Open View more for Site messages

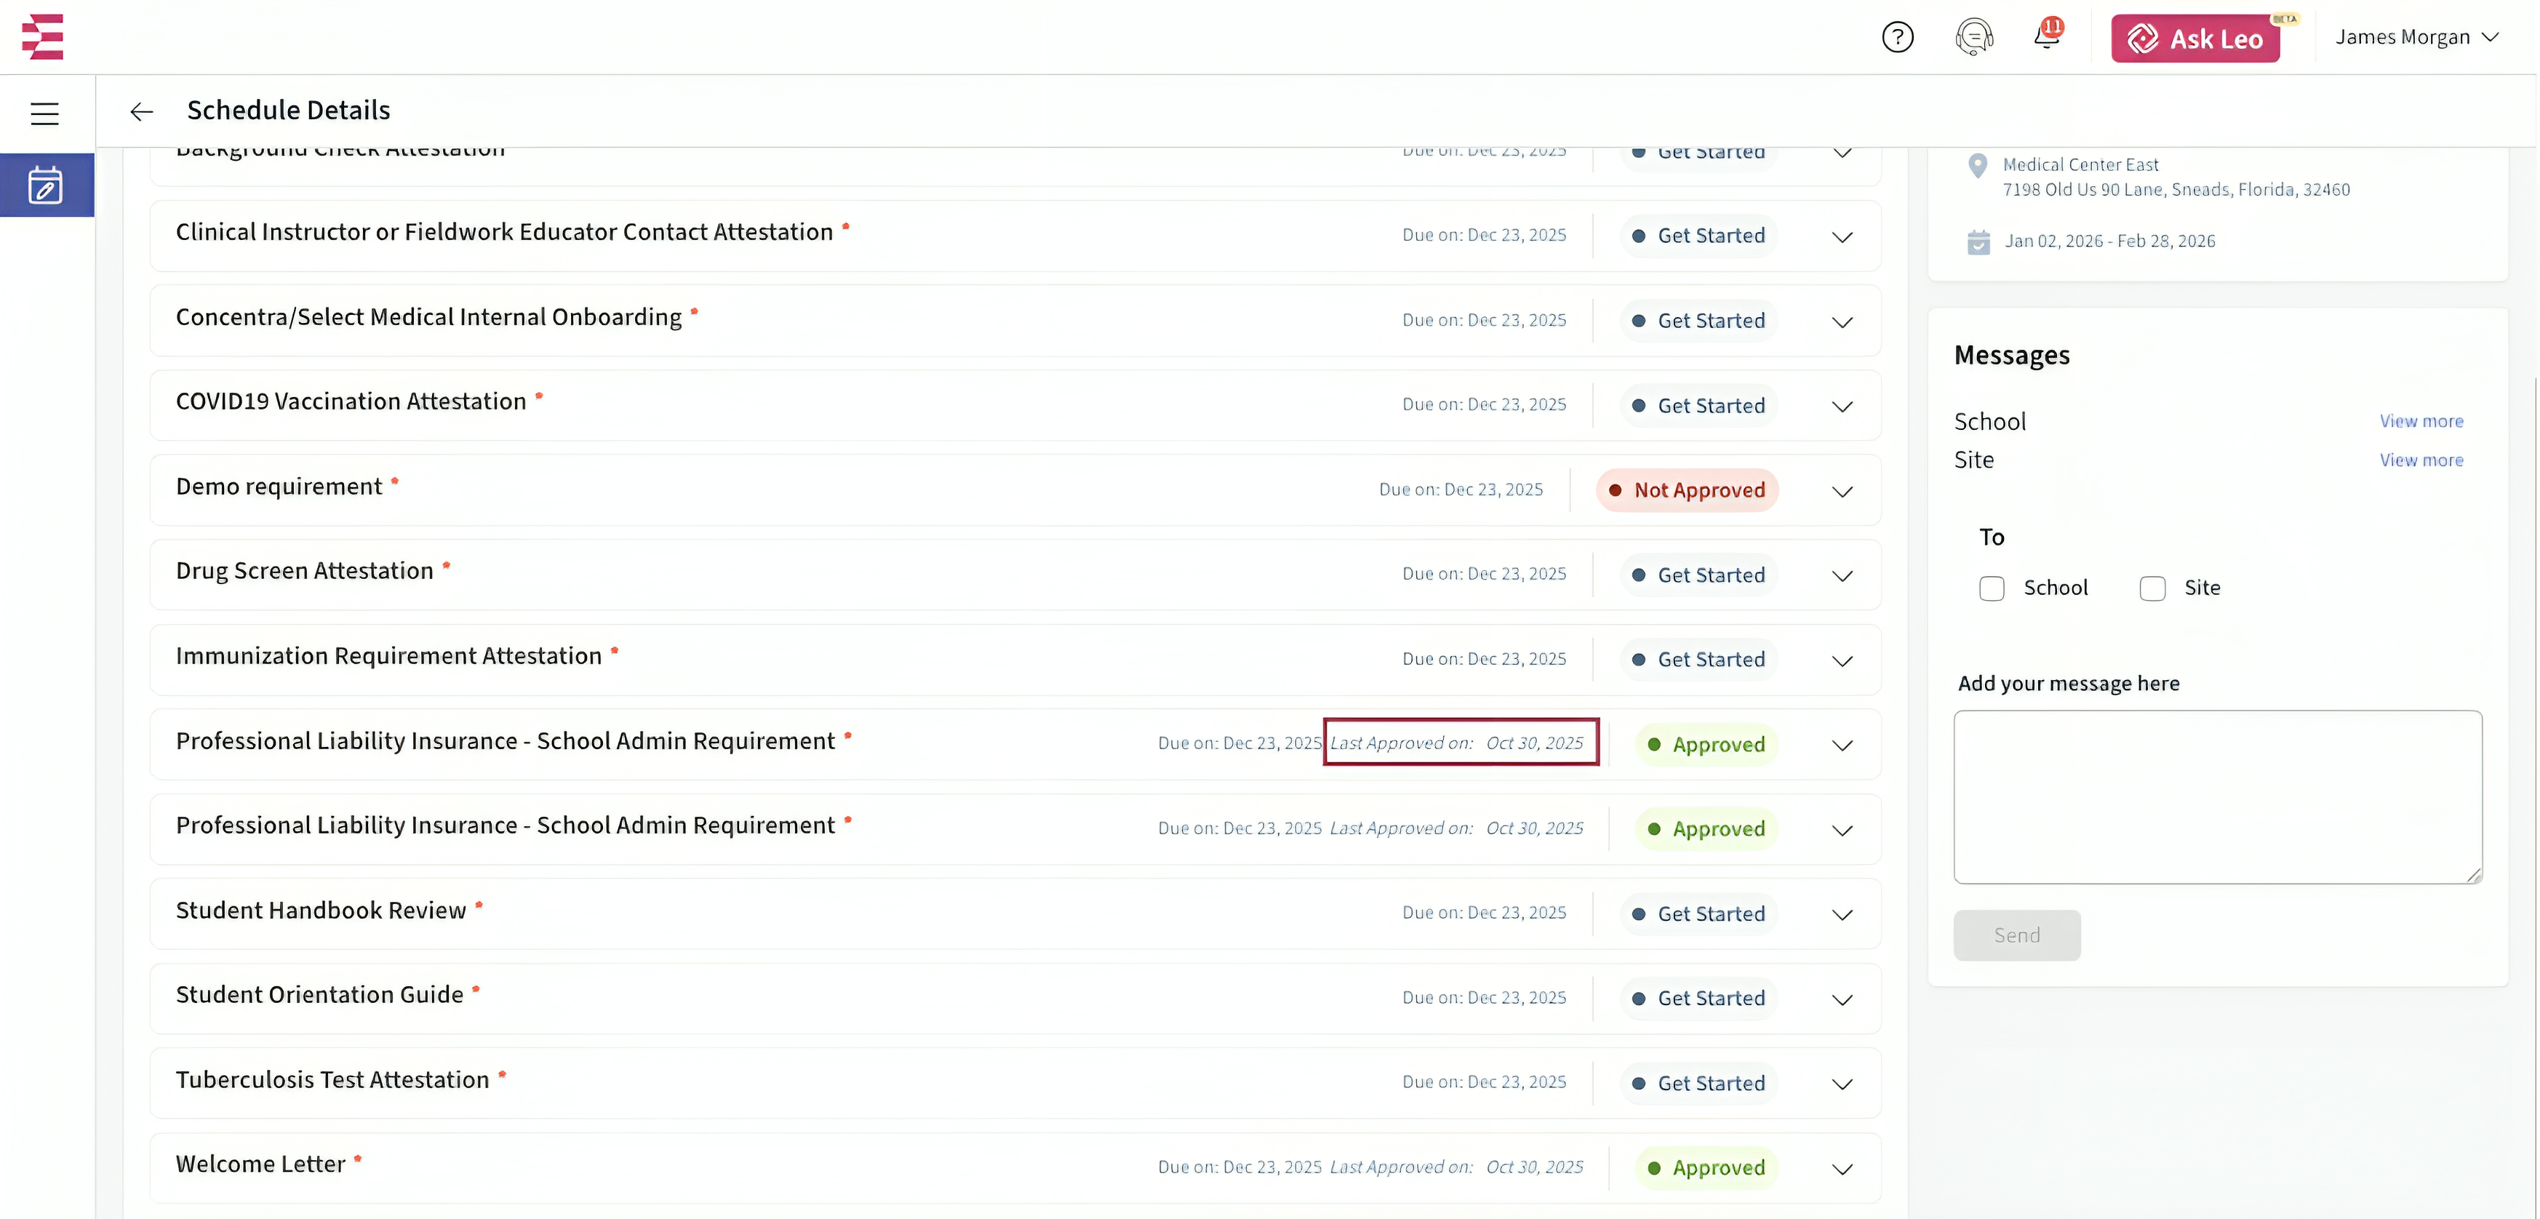2421,460
